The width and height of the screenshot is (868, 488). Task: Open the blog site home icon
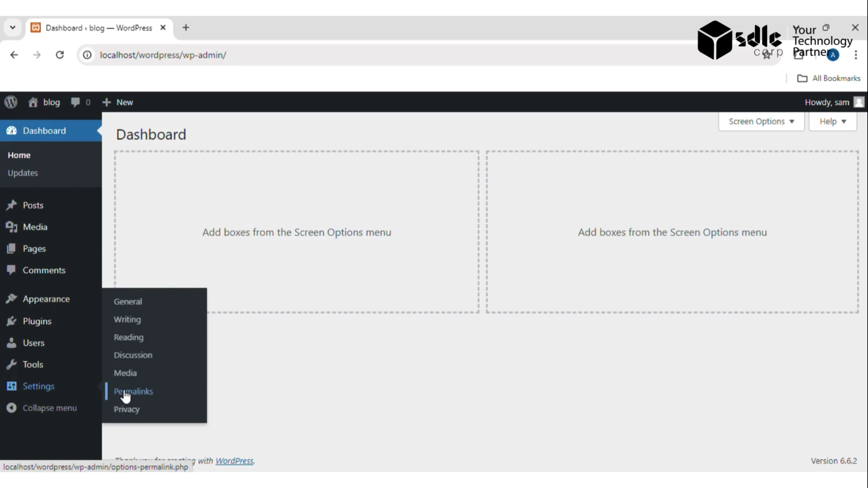[33, 102]
